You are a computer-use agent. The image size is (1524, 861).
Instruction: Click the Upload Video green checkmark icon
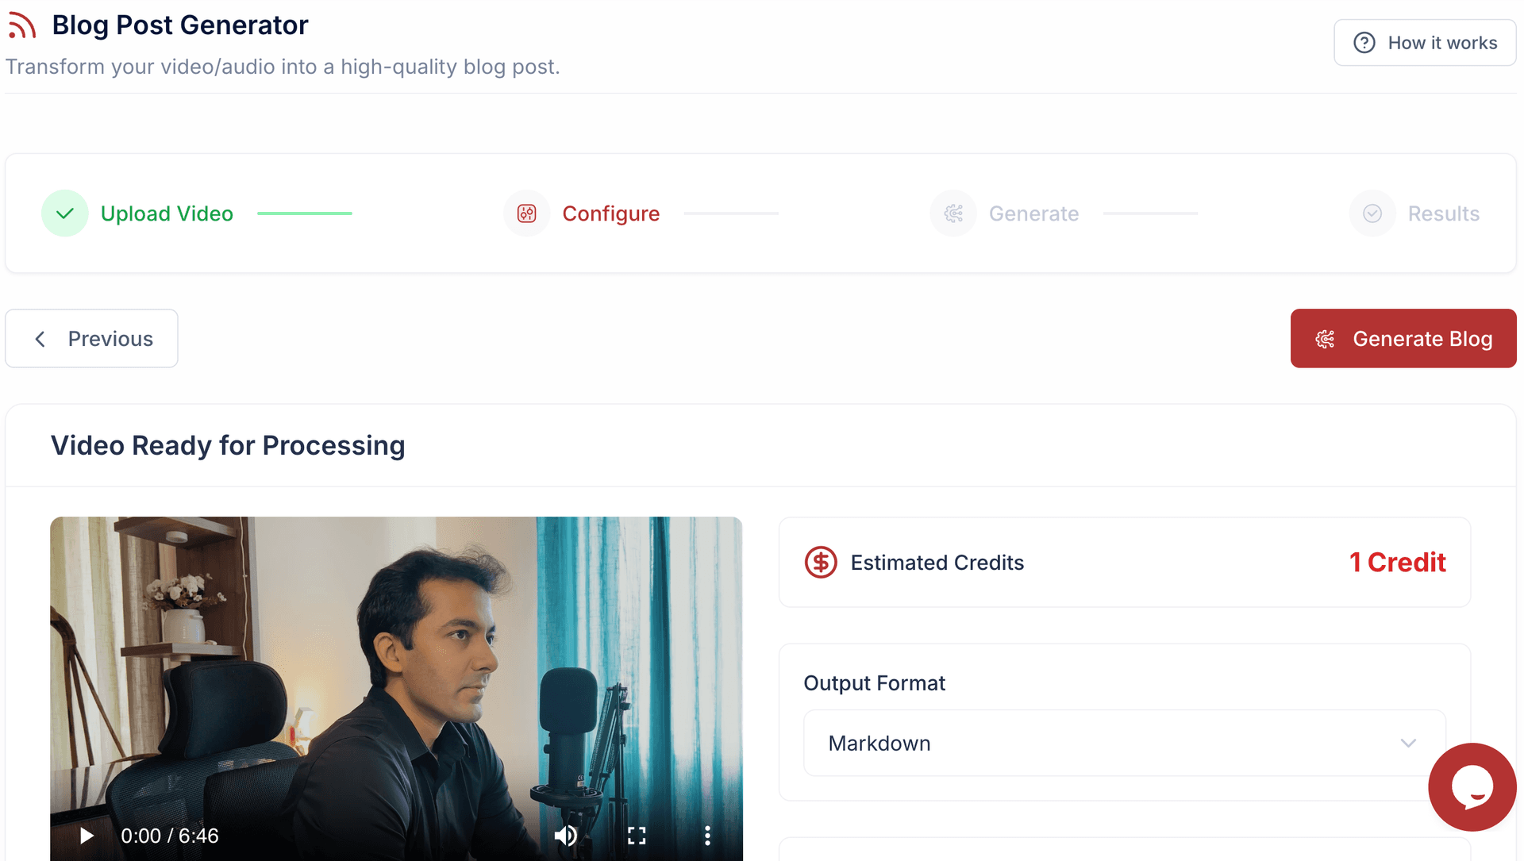pyautogui.click(x=64, y=213)
